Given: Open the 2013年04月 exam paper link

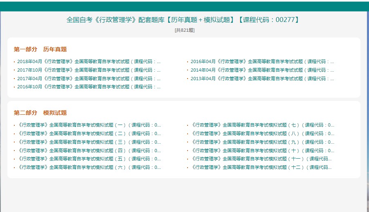Looking at the screenshot, I should [262, 79].
